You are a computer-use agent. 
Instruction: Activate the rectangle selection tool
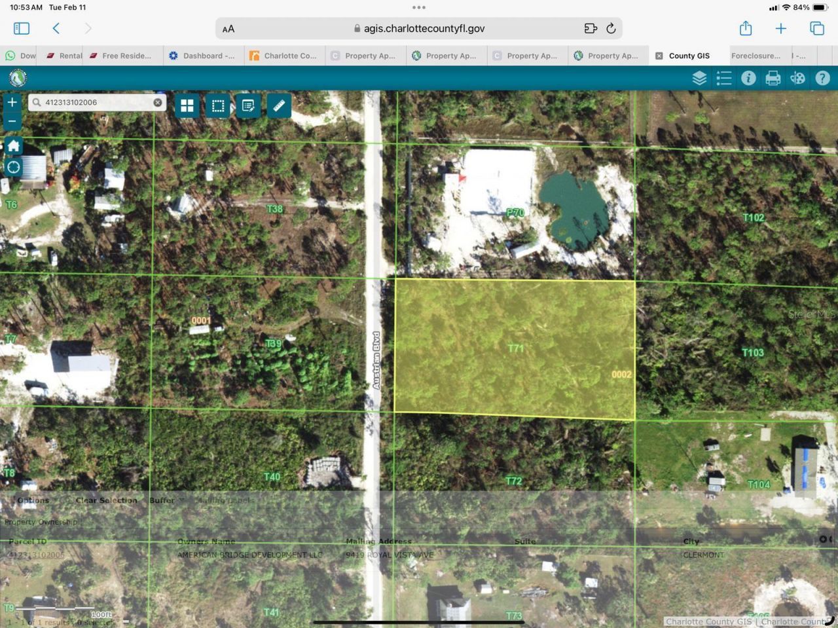218,105
